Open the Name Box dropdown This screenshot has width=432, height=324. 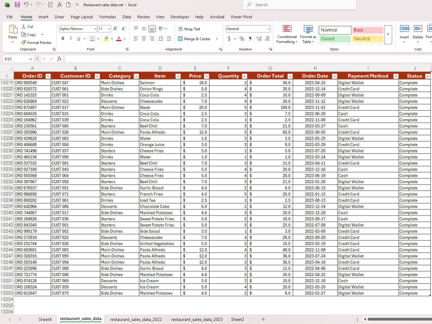point(30,59)
